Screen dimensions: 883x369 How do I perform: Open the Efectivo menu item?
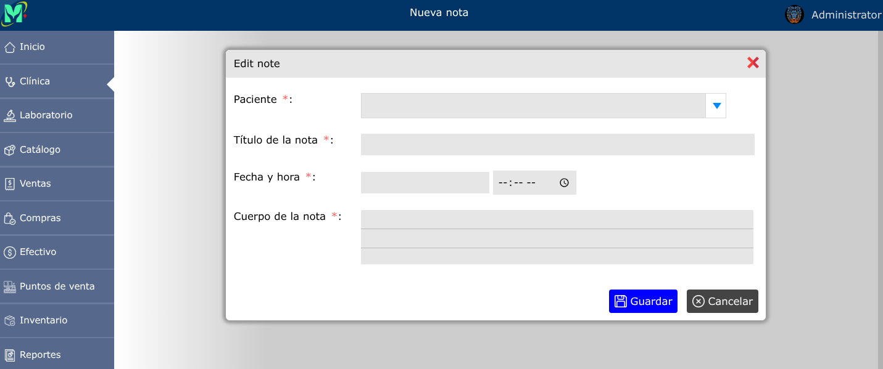click(x=57, y=253)
